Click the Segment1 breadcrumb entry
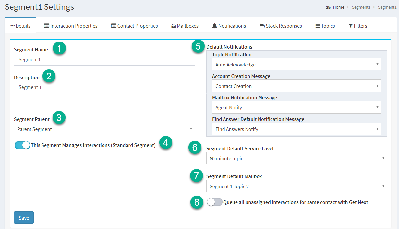Image resolution: width=399 pixels, height=229 pixels. click(387, 7)
